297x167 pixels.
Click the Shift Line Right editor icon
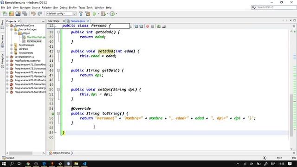pos(141,26)
